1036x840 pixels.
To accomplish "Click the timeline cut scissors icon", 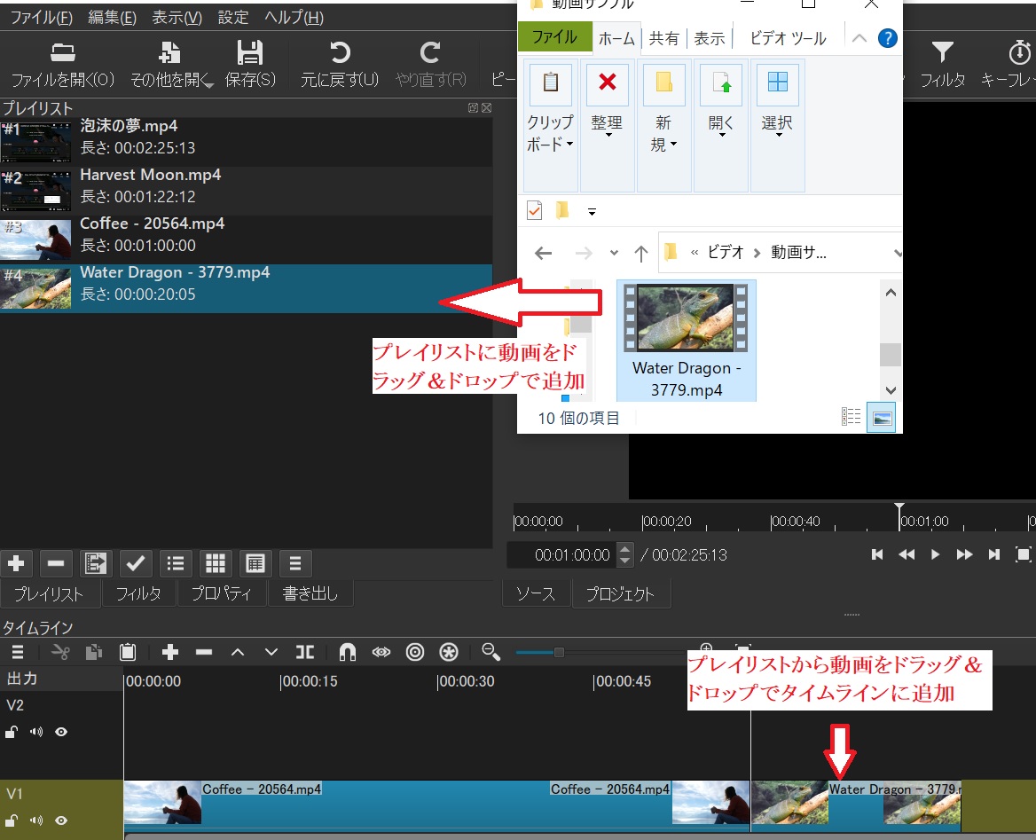I will [x=60, y=652].
